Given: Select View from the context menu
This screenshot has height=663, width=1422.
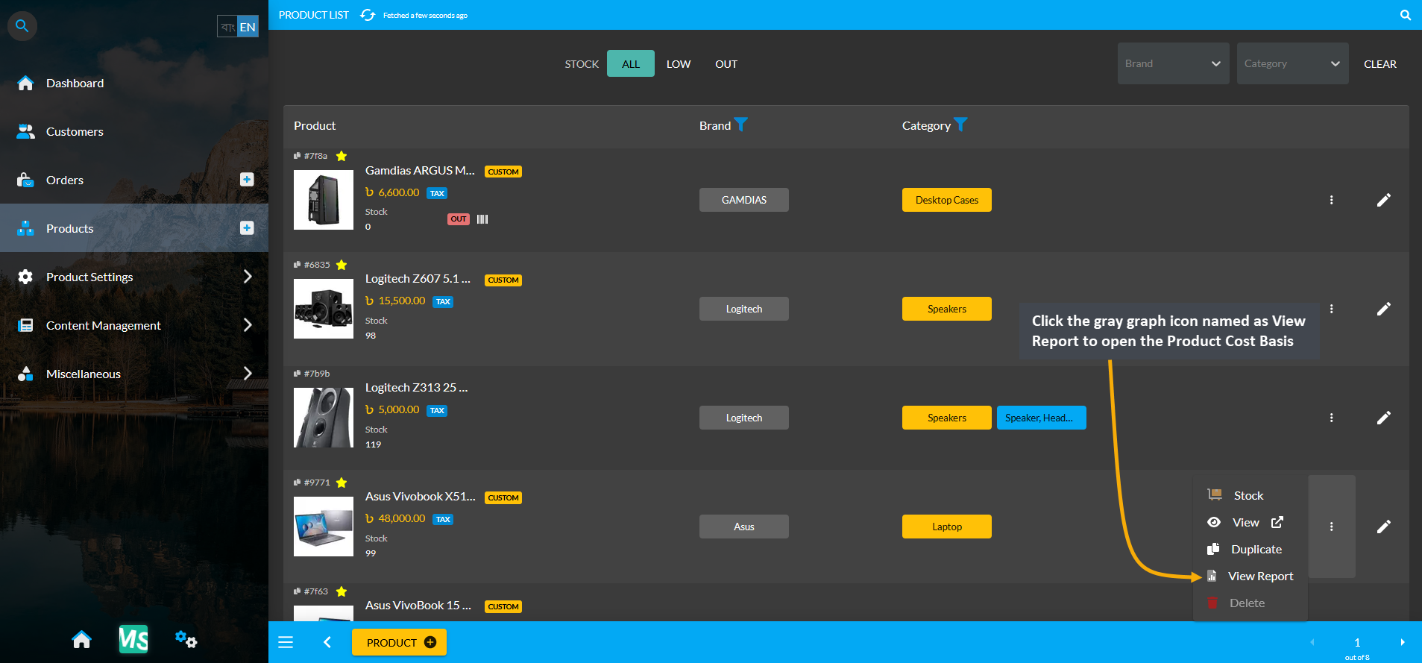Looking at the screenshot, I should 1250,522.
